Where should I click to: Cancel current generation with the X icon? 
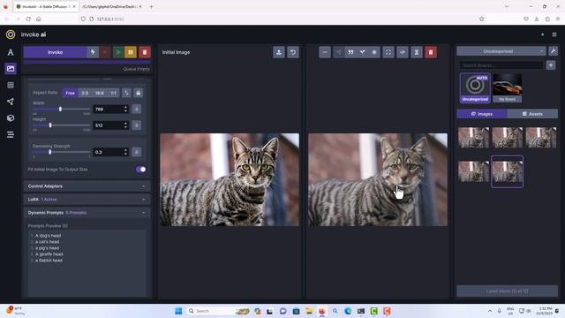coord(105,52)
